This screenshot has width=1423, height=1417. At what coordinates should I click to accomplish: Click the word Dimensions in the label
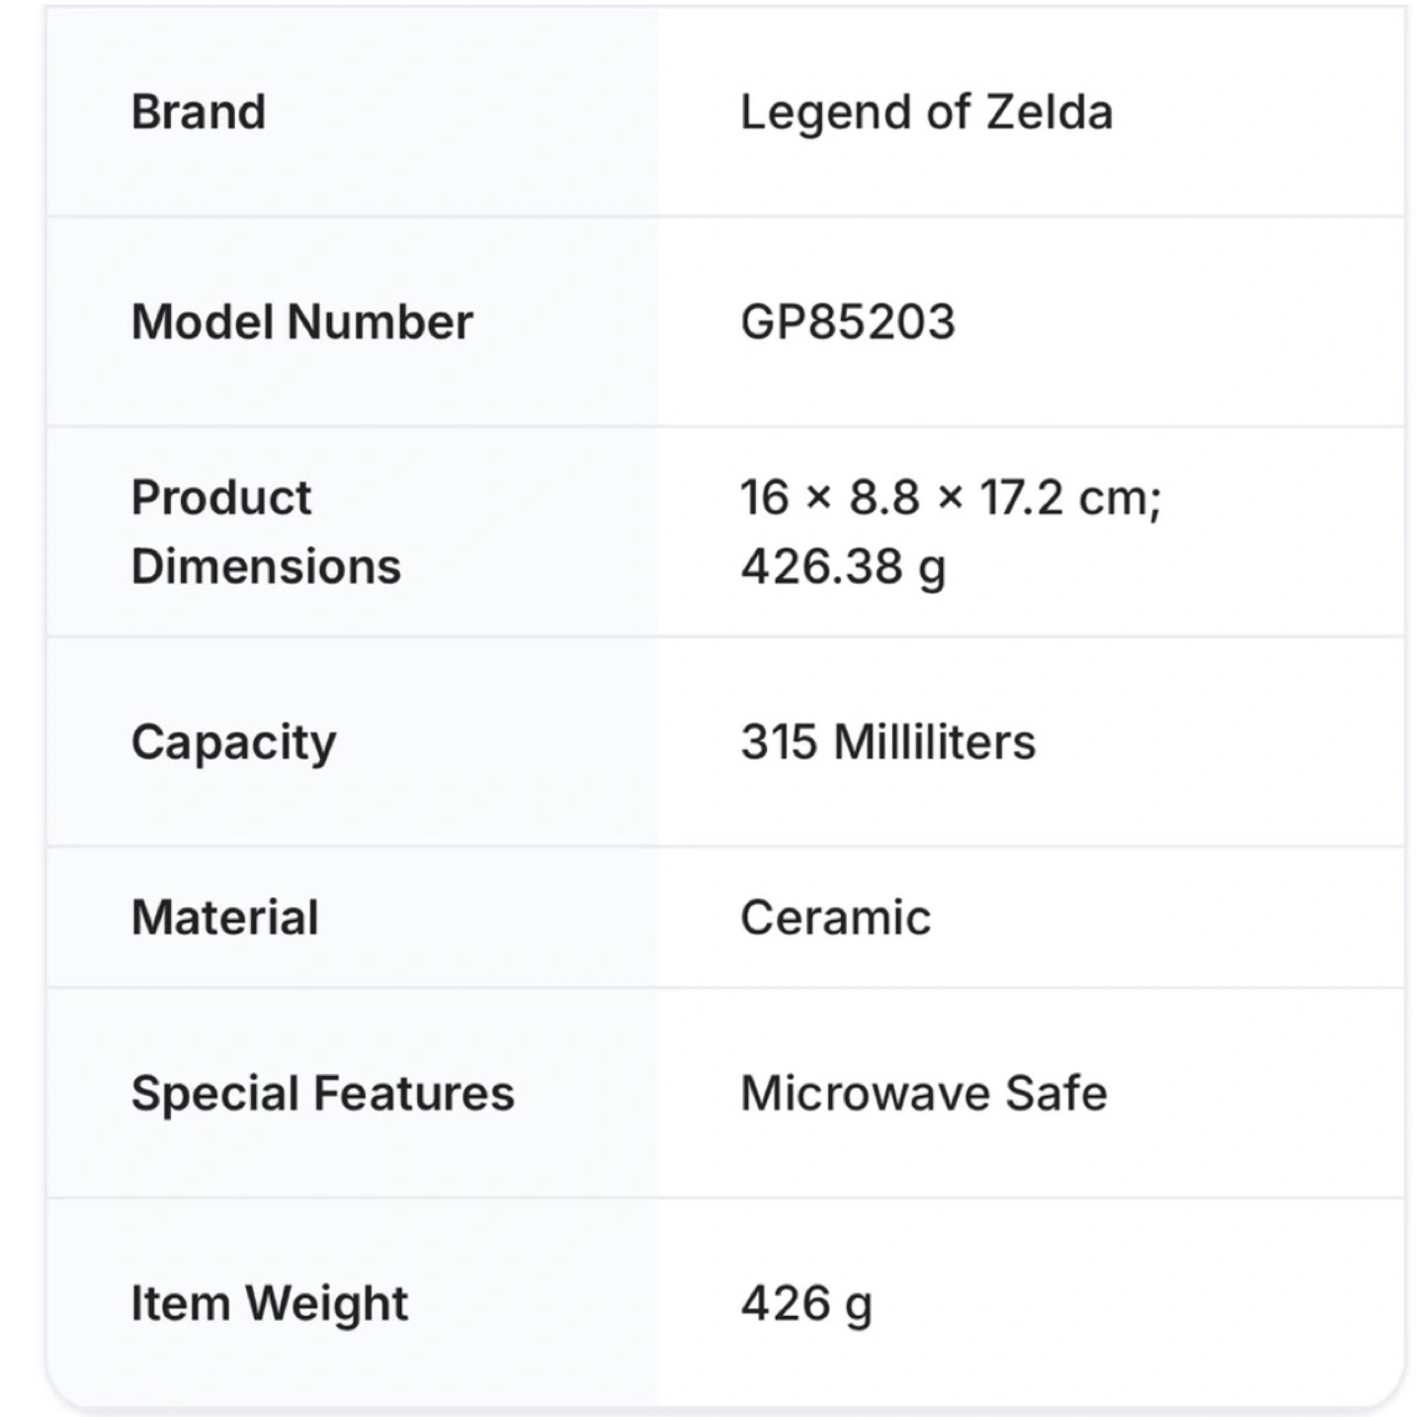[266, 567]
